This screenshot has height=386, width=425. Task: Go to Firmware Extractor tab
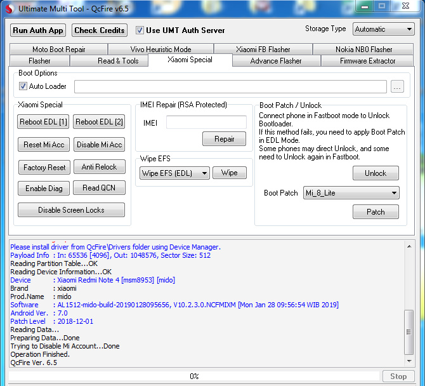(x=367, y=60)
